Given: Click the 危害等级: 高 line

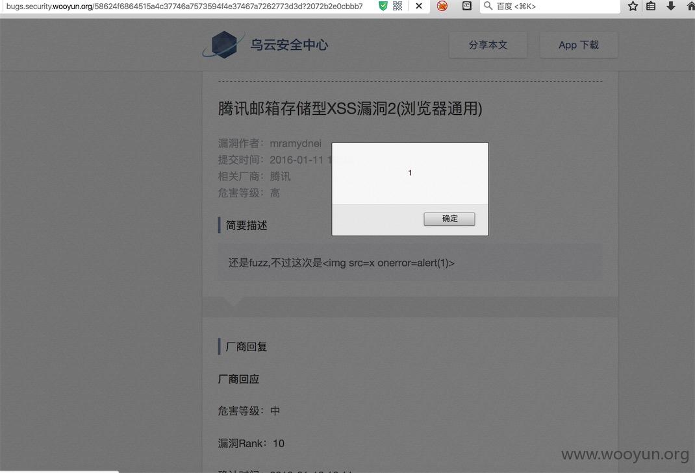Looking at the screenshot, I should click(249, 193).
